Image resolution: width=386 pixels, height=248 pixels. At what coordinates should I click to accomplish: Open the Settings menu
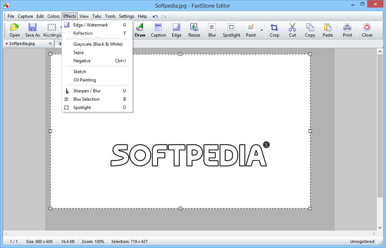pyautogui.click(x=127, y=16)
